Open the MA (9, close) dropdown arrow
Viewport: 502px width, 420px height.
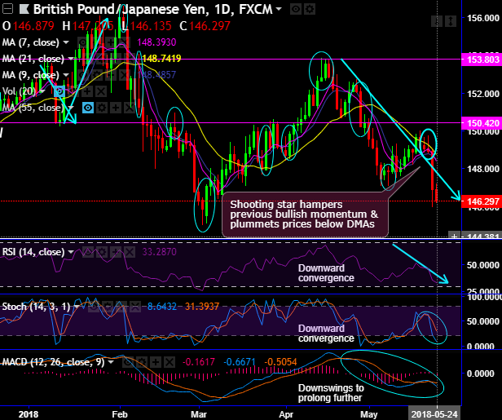tap(66, 75)
